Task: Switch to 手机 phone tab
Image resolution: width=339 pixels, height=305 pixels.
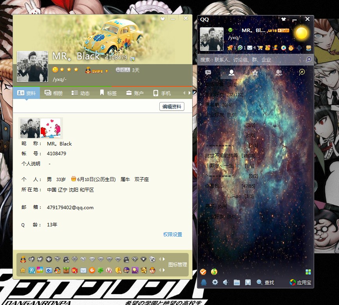Action: [162, 93]
